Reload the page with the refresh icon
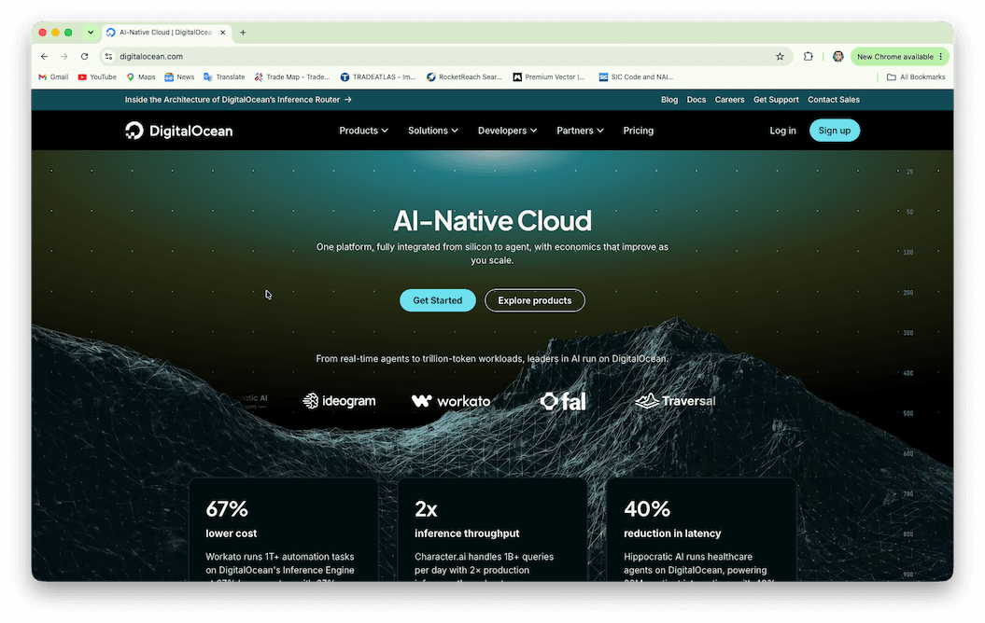Viewport: 985px width, 623px height. 84,57
